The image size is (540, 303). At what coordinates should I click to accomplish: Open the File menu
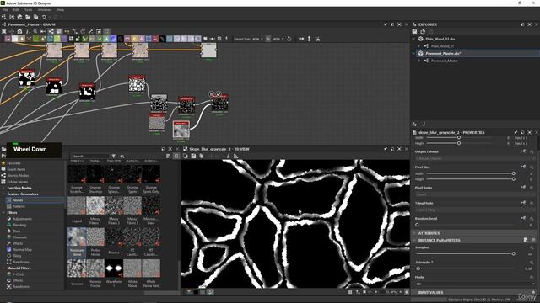coord(5,10)
